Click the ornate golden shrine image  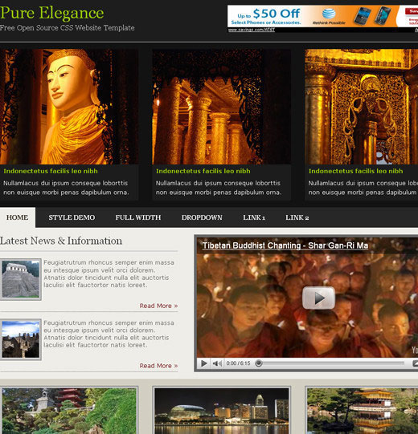click(362, 107)
